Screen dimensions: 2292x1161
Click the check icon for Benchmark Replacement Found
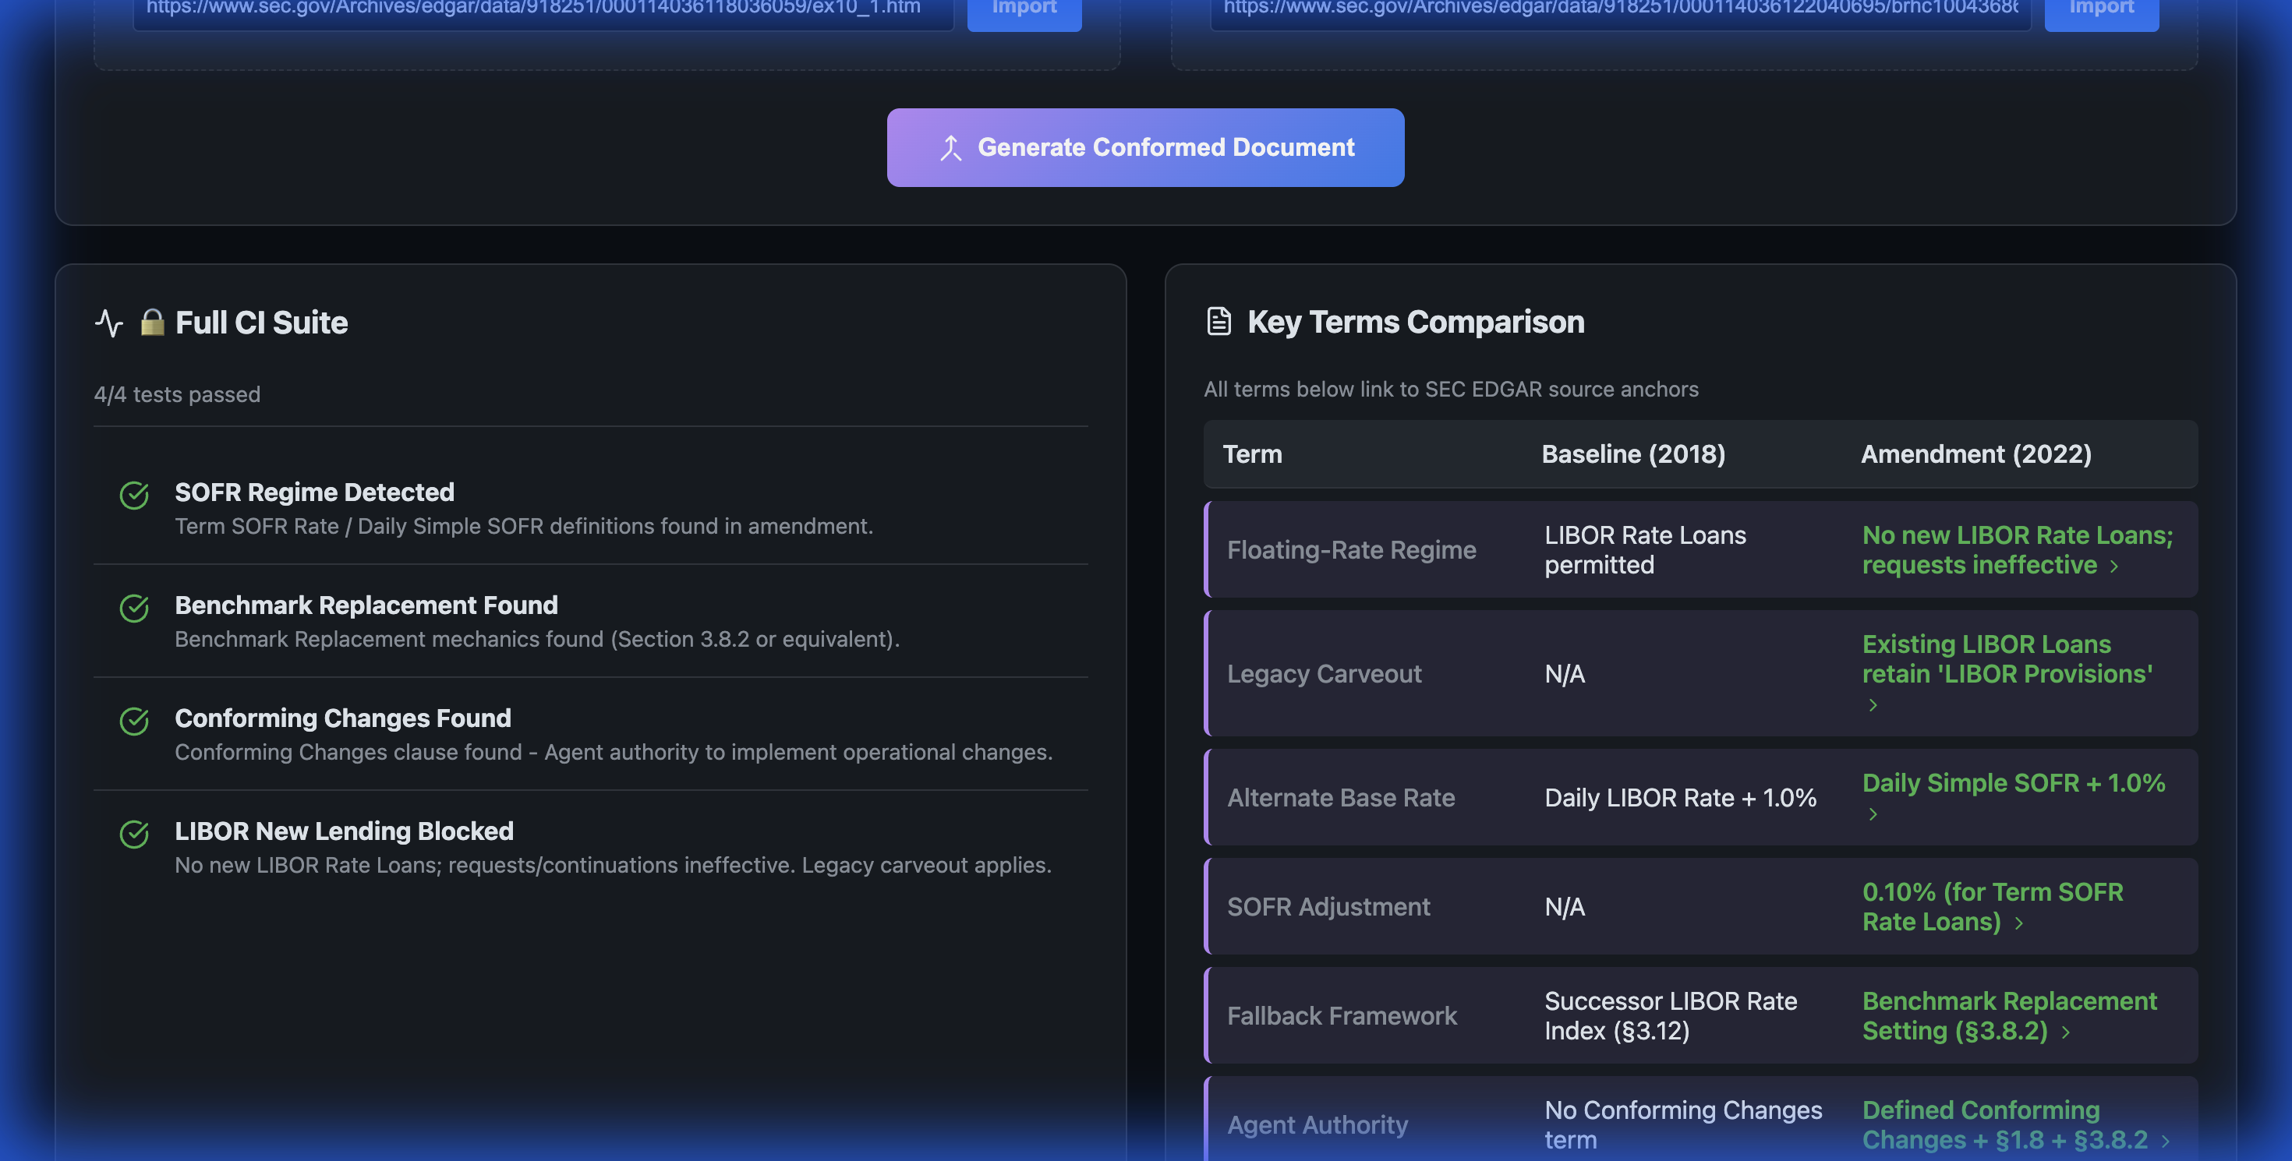coord(134,608)
